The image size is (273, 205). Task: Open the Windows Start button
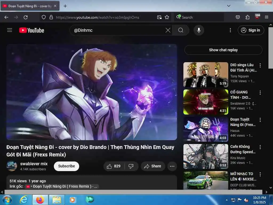pyautogui.click(x=7, y=200)
